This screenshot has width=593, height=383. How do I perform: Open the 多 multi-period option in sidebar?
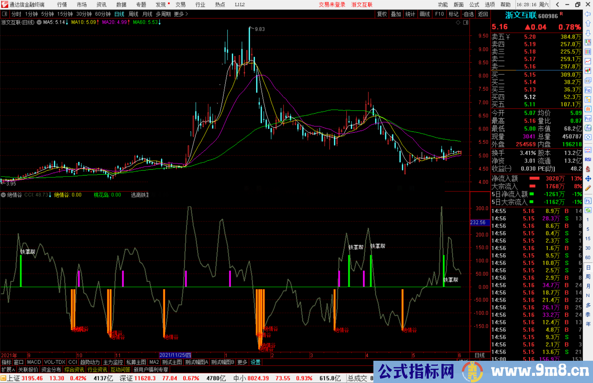click(x=588, y=305)
